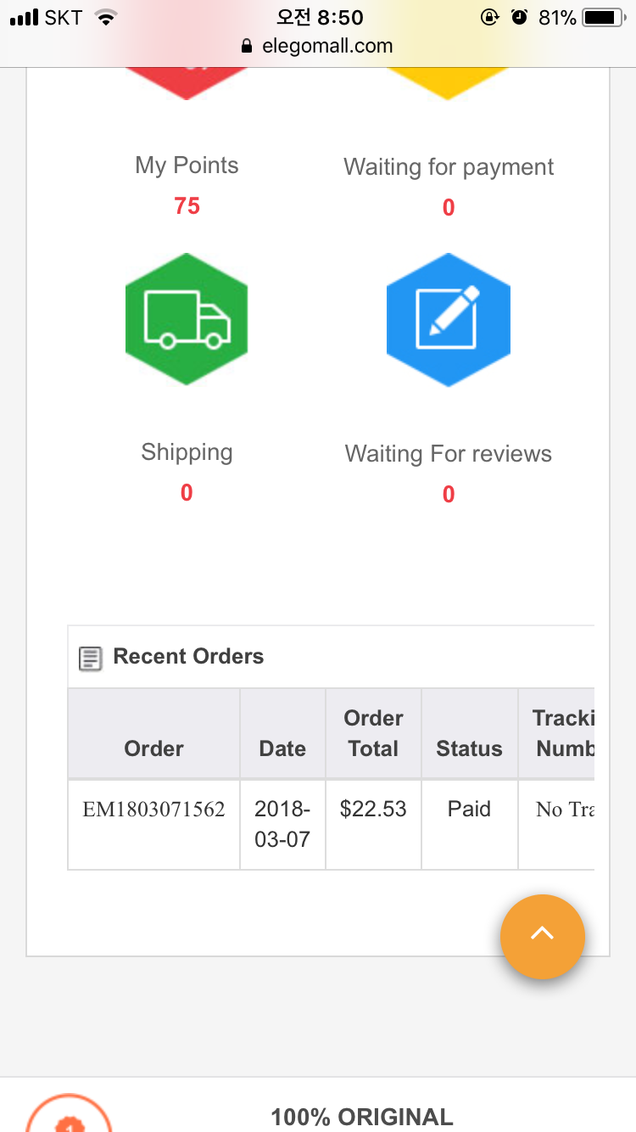Screen dimensions: 636x1132
Task: Click the Paid status cell
Action: pos(469,809)
